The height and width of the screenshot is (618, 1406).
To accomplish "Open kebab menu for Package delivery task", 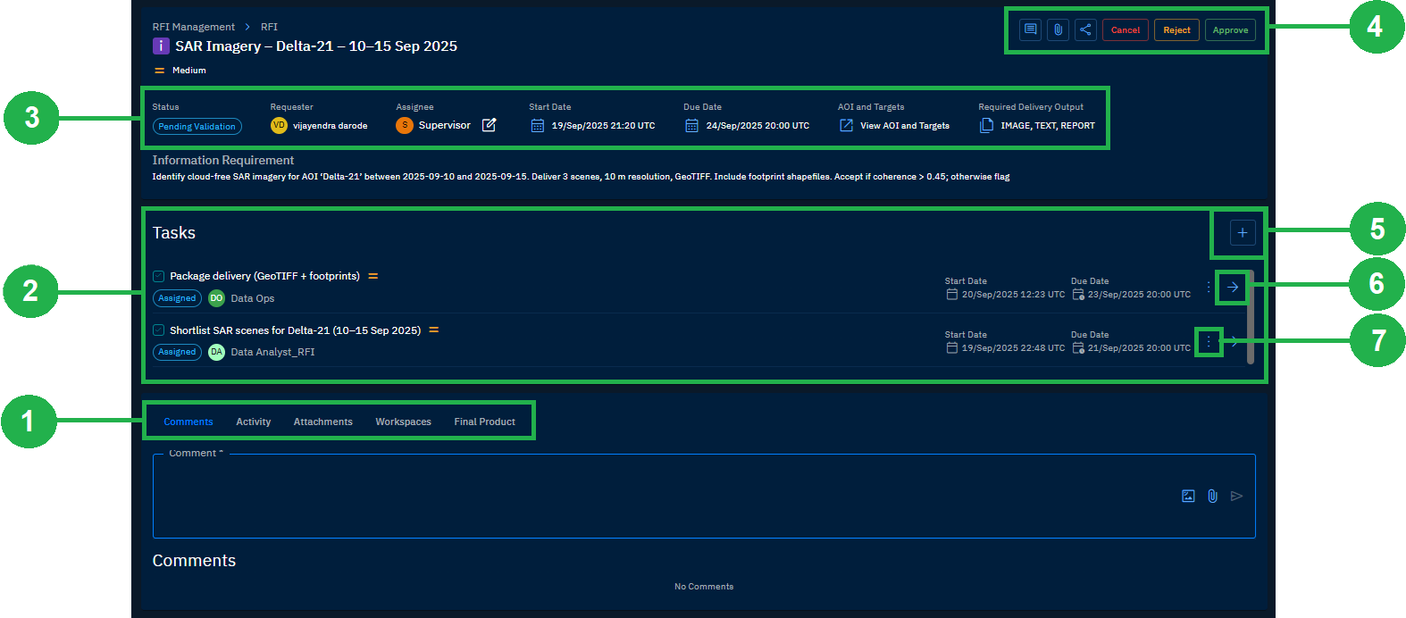I will pos(1209,287).
